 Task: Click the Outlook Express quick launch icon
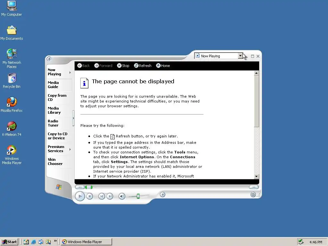(x=41, y=242)
